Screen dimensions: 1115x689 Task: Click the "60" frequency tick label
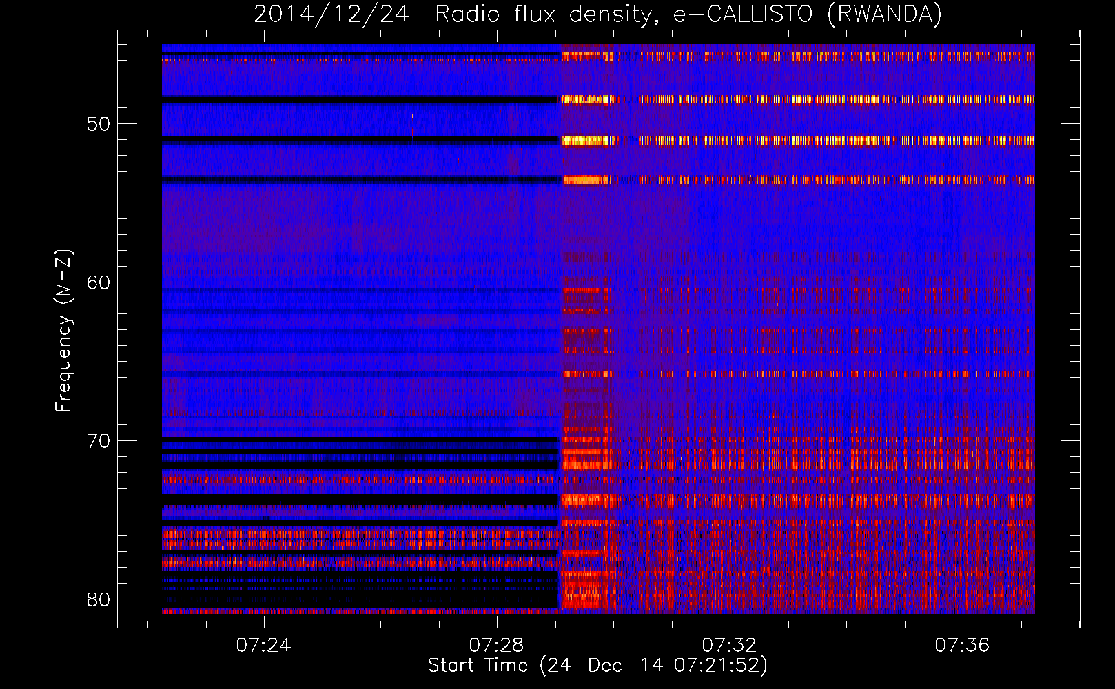coord(99,282)
